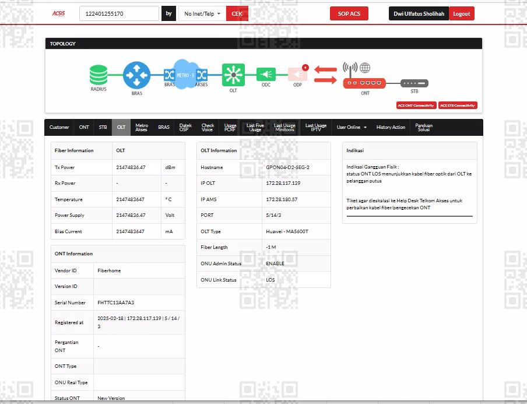Click the Serial Number FHTTC13AA7A3
The image size is (527, 404).
point(115,303)
